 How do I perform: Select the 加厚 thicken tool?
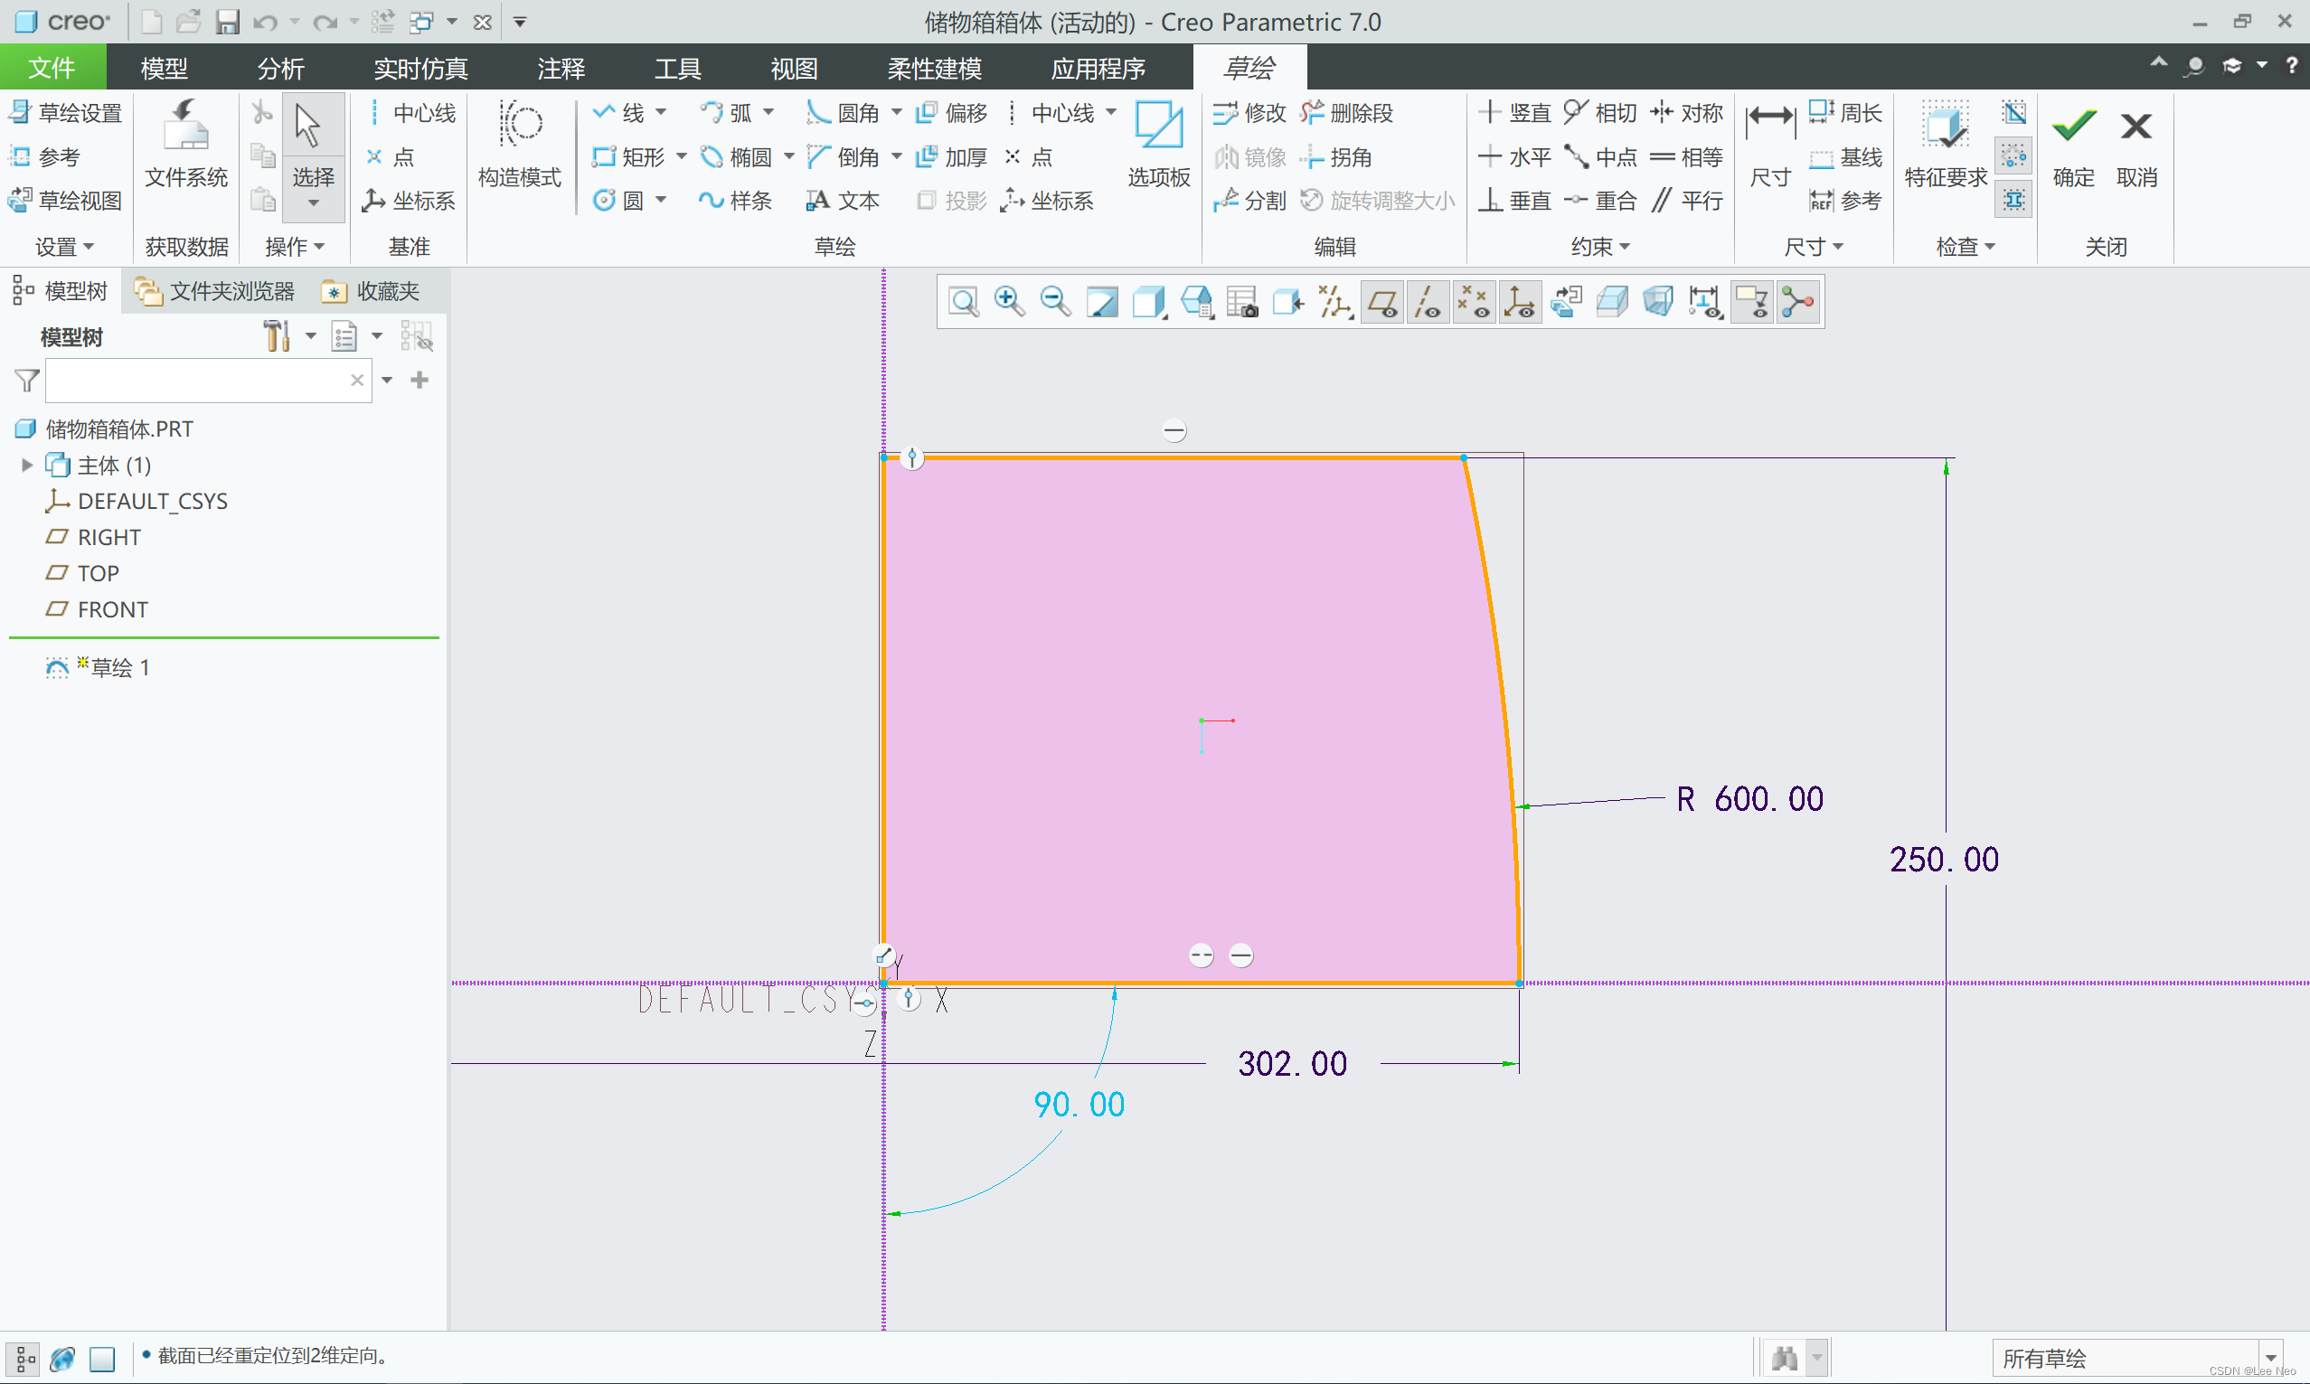[x=950, y=156]
